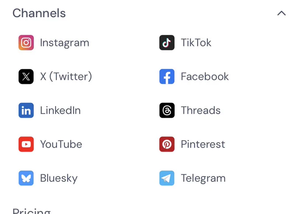Click the TikTok logo icon

167,42
